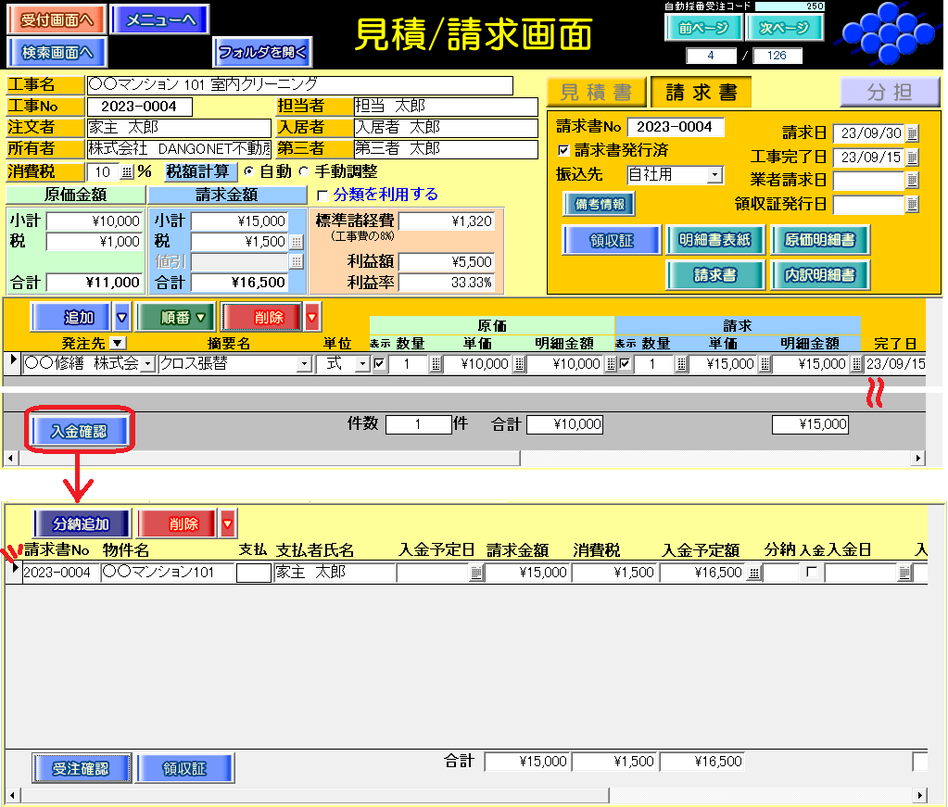Switch to the 分担 tab

click(889, 93)
